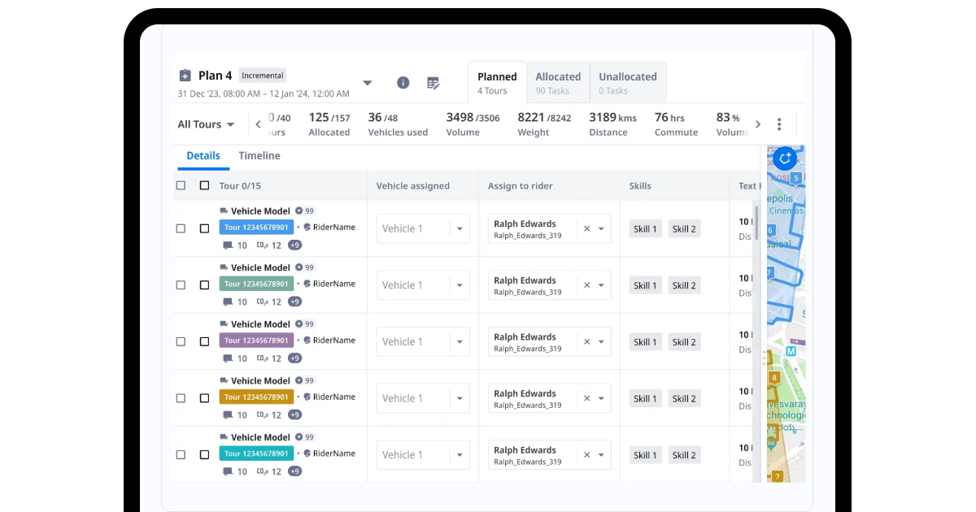The height and width of the screenshot is (512, 976).
Task: Tick the dark-outlined checkbox beside the teal tour
Action: pos(204,455)
